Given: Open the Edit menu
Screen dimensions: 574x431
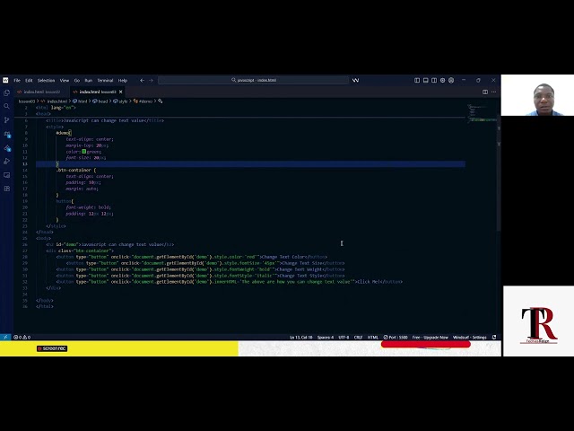Looking at the screenshot, I should pos(29,80).
